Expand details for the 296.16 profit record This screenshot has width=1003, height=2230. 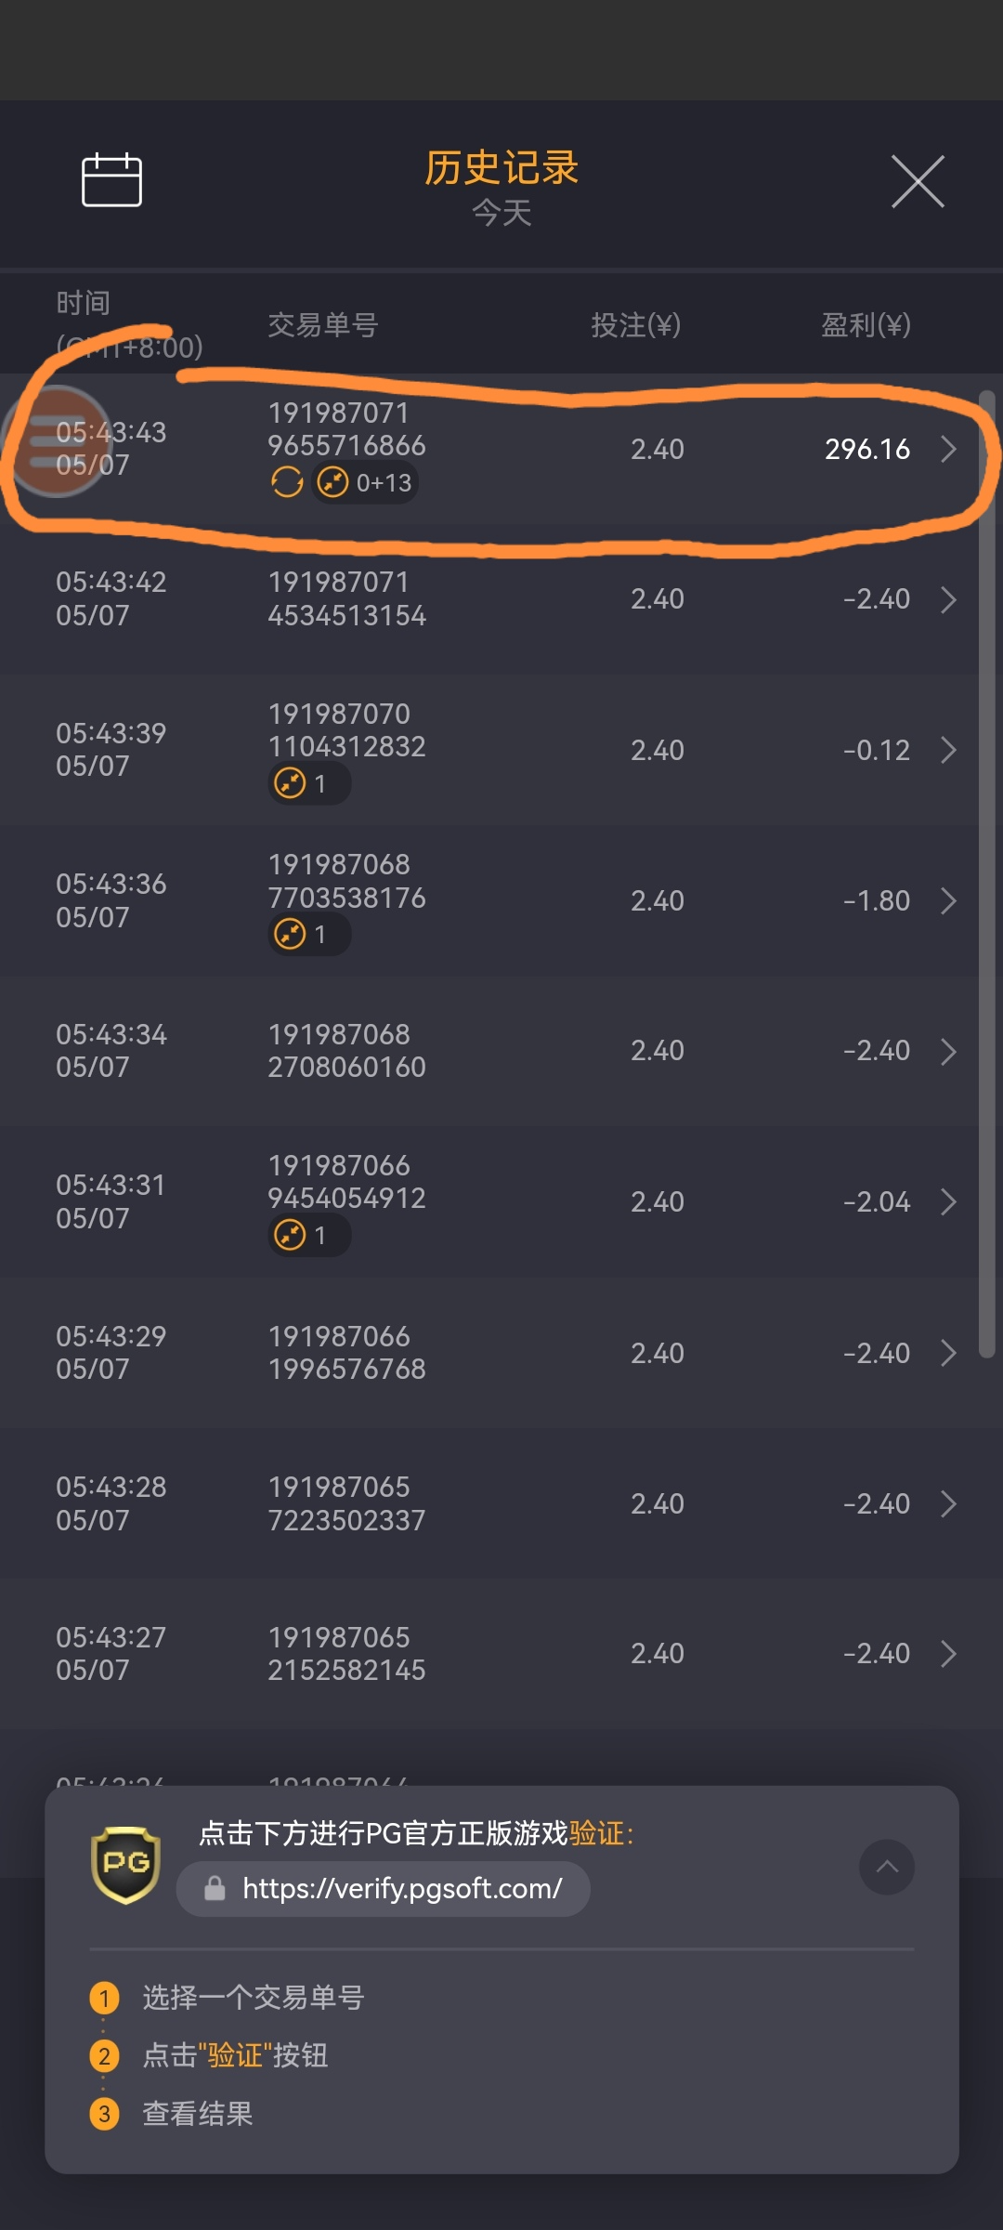tap(948, 449)
